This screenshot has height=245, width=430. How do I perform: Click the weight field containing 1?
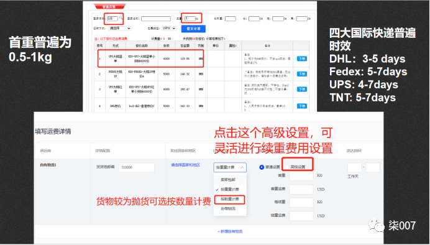coord(190,19)
